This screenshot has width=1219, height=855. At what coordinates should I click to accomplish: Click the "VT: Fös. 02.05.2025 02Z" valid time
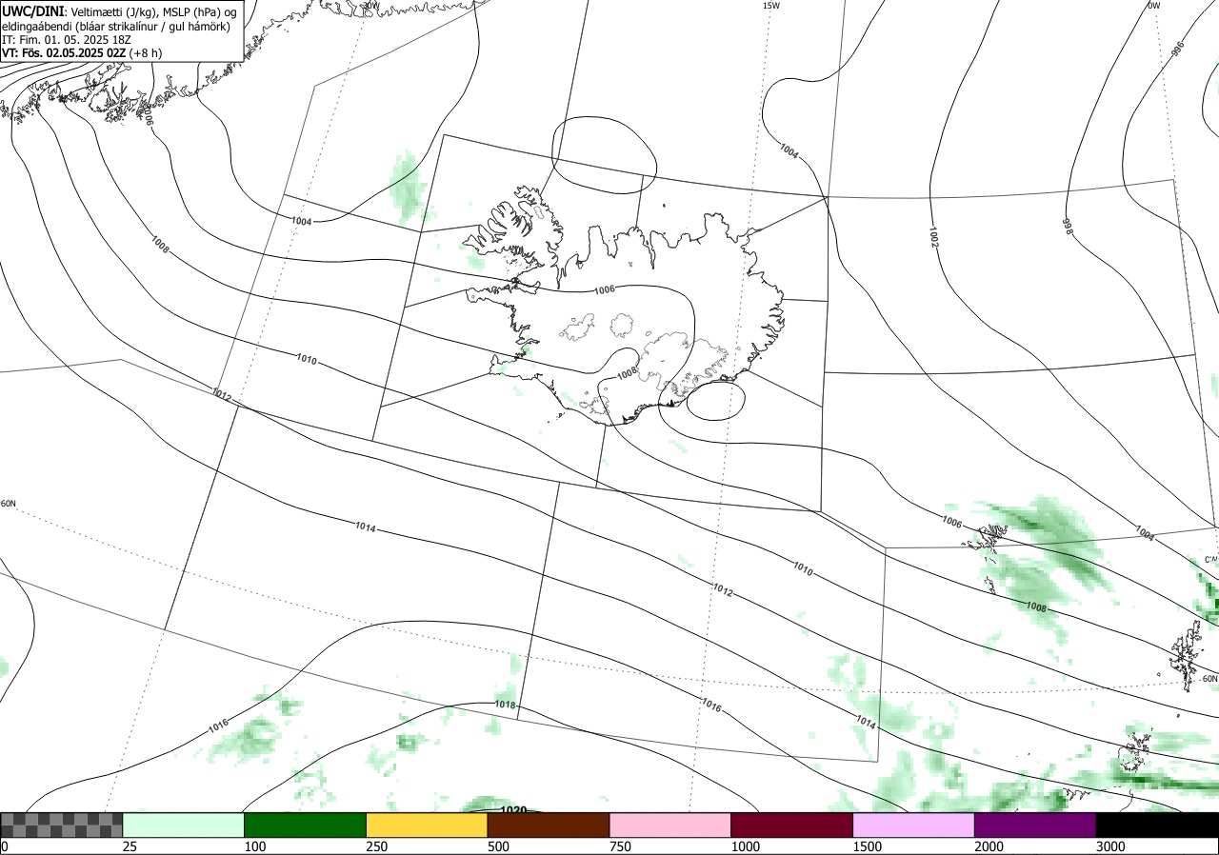pos(65,53)
